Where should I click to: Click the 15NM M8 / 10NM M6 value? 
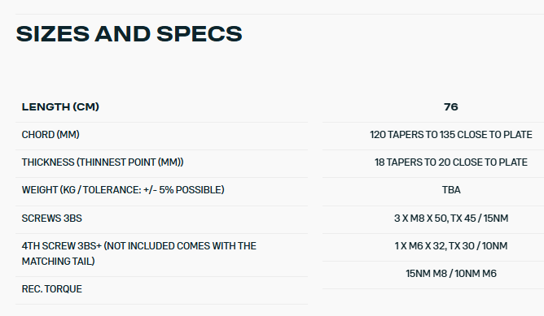[451, 274]
